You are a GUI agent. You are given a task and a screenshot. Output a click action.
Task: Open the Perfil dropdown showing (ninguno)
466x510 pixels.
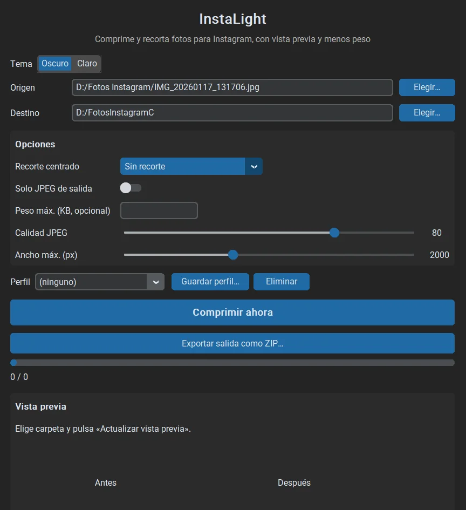click(x=100, y=282)
